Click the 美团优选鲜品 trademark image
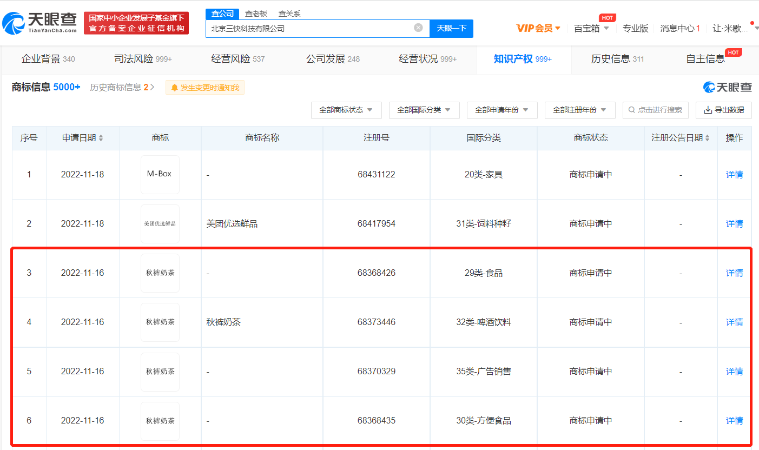Screen dimensions: 759x450 (x=160, y=224)
